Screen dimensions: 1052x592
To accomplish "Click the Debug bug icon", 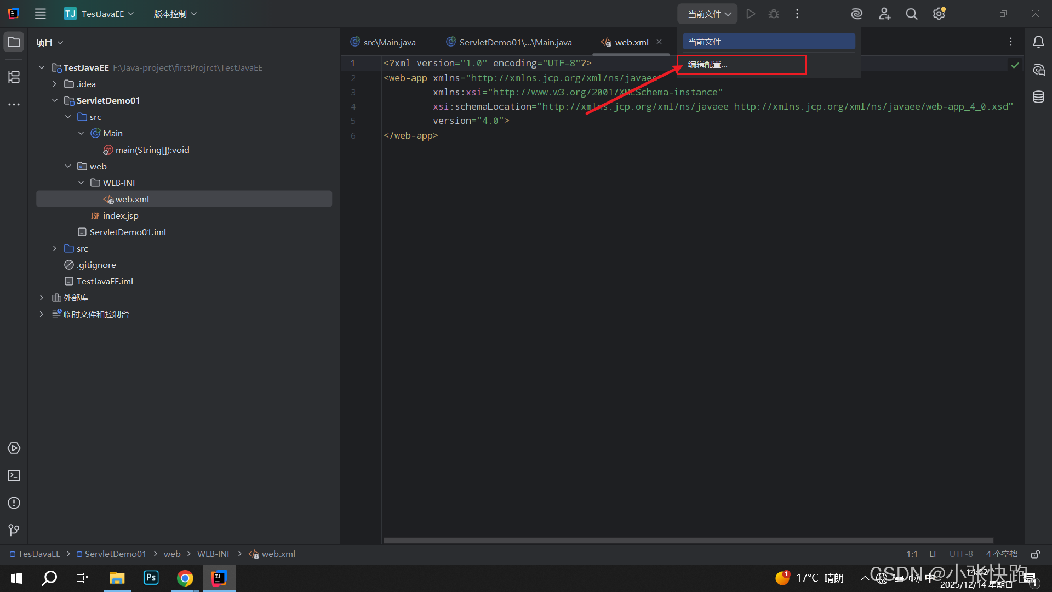I will [x=774, y=14].
